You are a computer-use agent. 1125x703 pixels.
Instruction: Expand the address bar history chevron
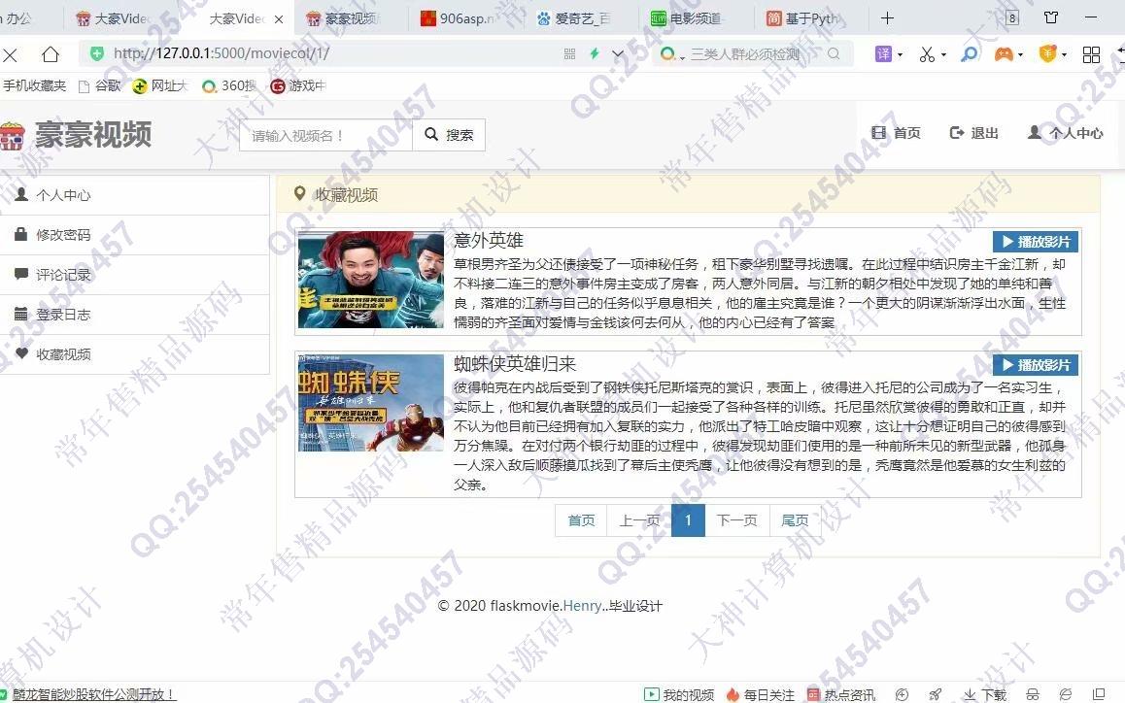tap(618, 53)
